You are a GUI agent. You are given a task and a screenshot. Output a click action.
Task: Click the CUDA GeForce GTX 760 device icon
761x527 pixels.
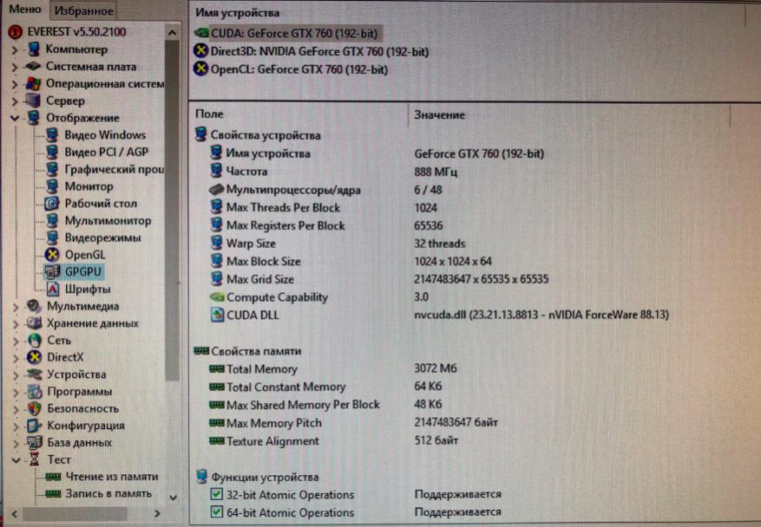click(x=201, y=33)
